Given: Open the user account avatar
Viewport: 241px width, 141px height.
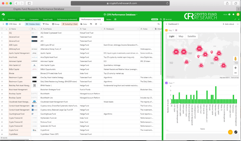Looking at the screenshot, I should (x=238, y=14).
